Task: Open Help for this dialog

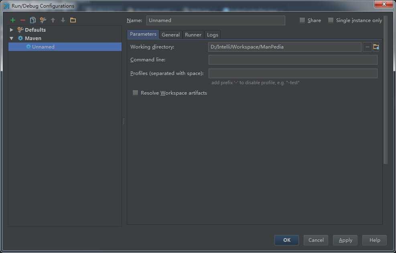Action: coord(374,240)
